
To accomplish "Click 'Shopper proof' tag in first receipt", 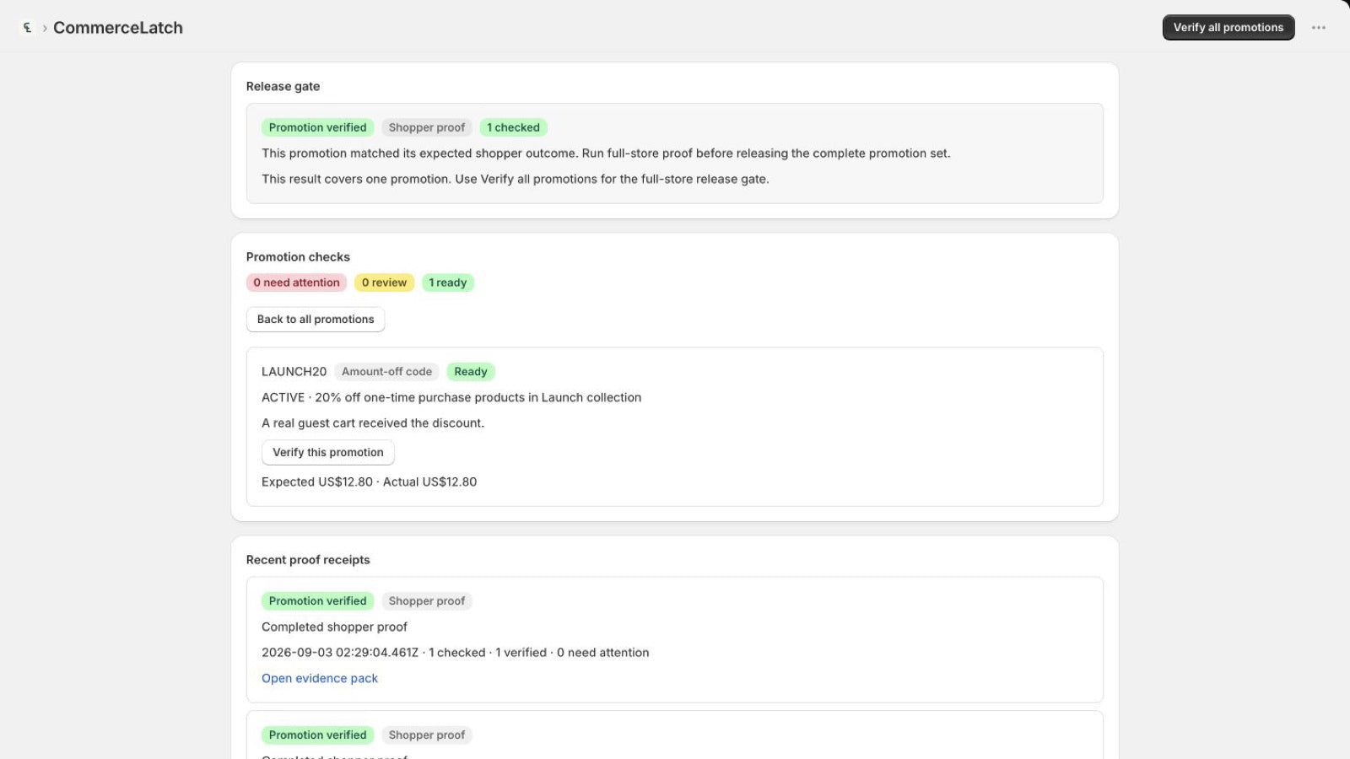I will [x=427, y=601].
